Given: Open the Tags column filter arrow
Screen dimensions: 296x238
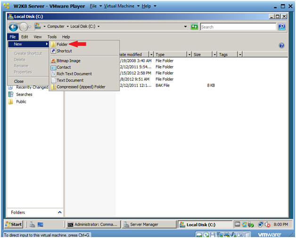Looking at the screenshot, I should point(240,55).
